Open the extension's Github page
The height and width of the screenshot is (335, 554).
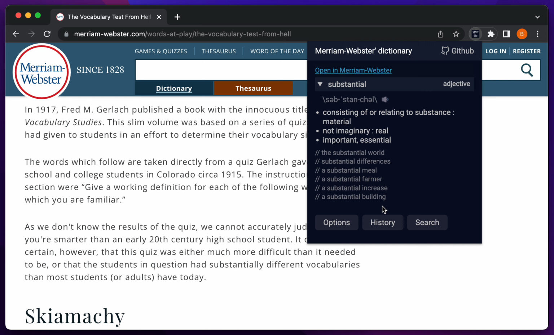[457, 51]
